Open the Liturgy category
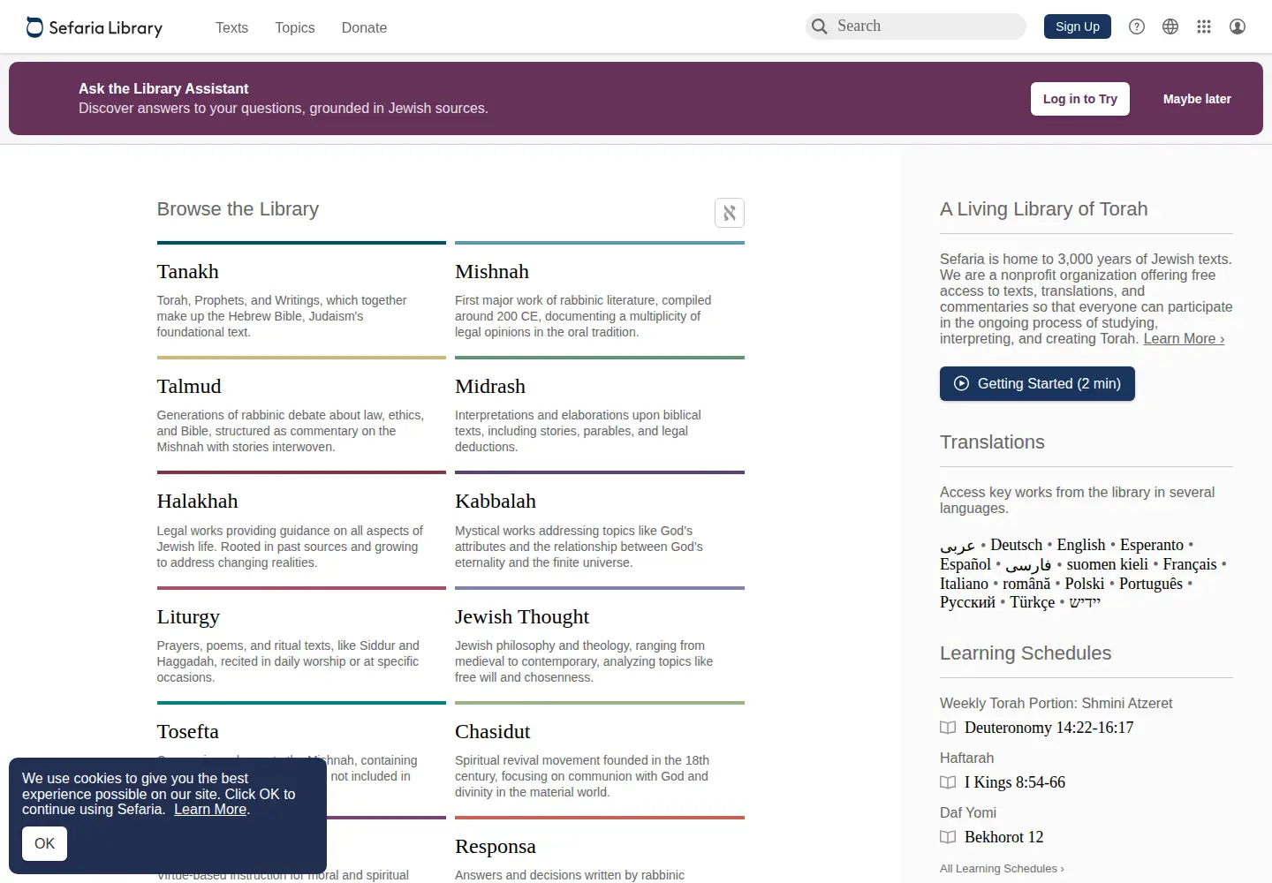Image resolution: width=1272 pixels, height=883 pixels. point(188,617)
